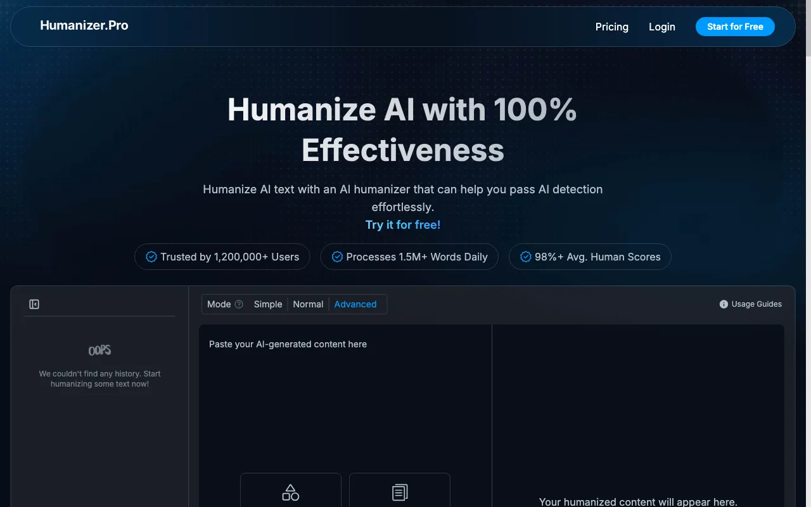Select the Normal mode
Viewport: 811px width, 507px height.
pyautogui.click(x=308, y=304)
